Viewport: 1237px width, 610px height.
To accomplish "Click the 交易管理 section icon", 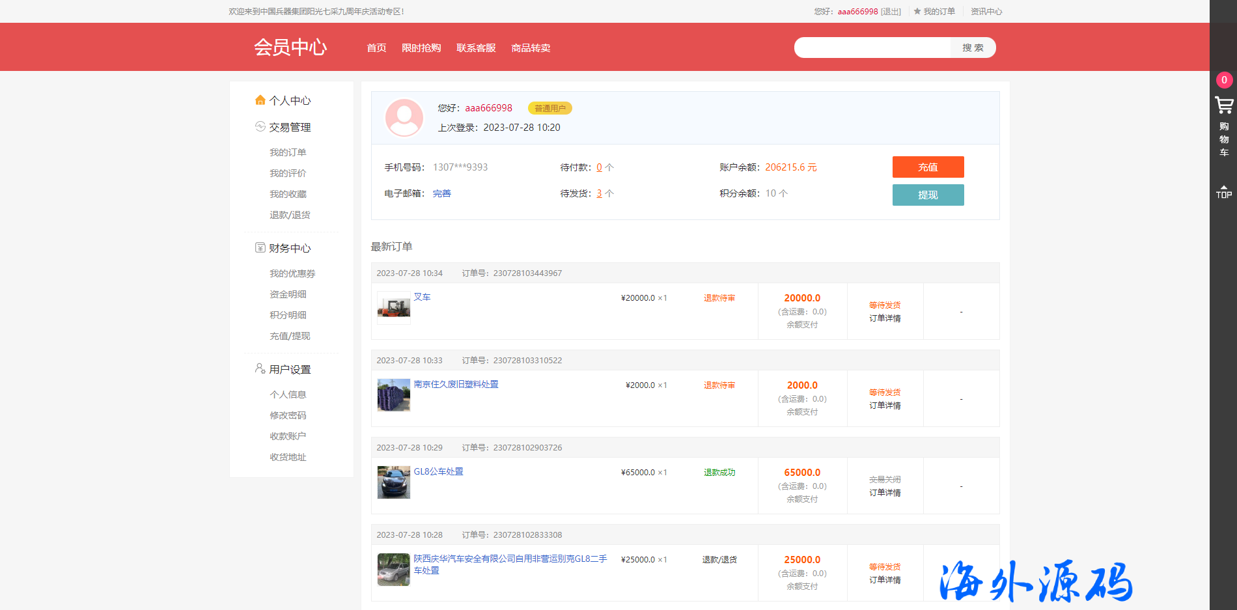I will (x=260, y=127).
